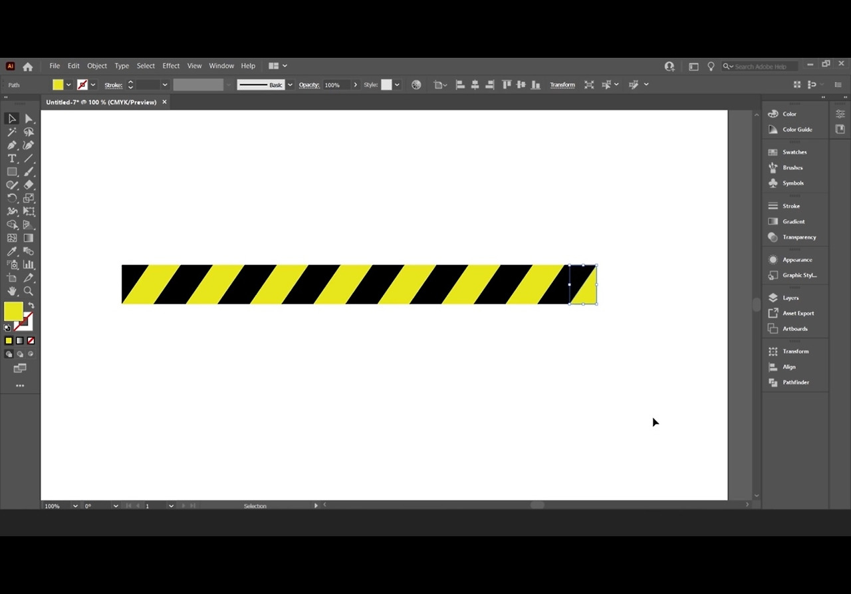Switch to Draw Normal mode
This screenshot has height=594, width=851.
(x=9, y=354)
